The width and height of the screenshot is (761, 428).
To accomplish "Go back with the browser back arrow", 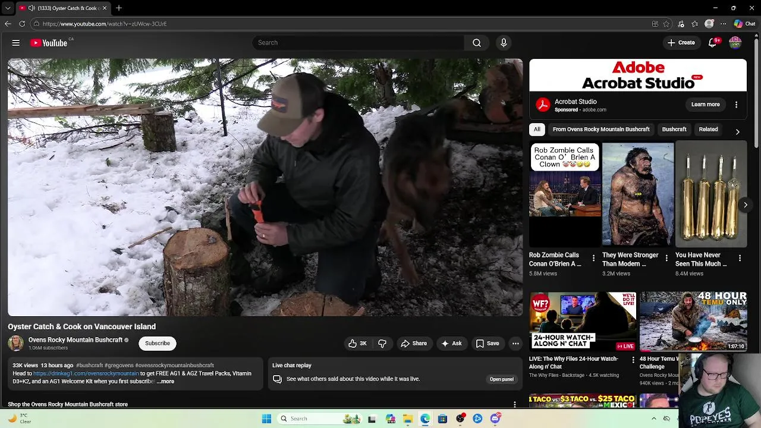I will tap(8, 24).
